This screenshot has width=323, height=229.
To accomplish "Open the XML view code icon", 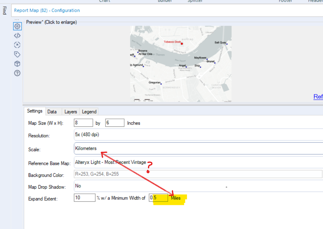I will 17,36.
